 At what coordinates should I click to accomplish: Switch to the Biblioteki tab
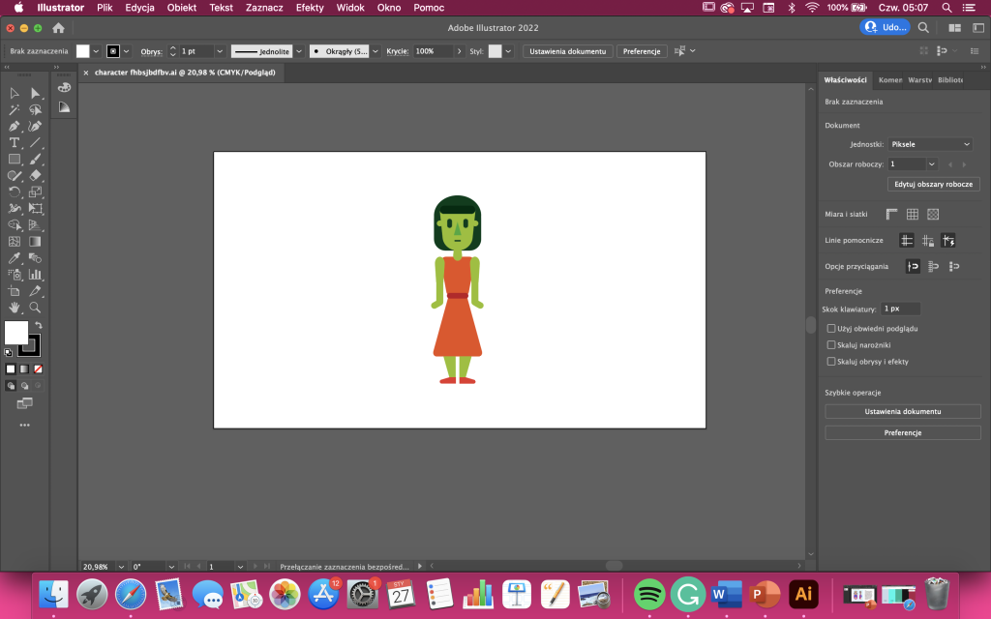950,80
